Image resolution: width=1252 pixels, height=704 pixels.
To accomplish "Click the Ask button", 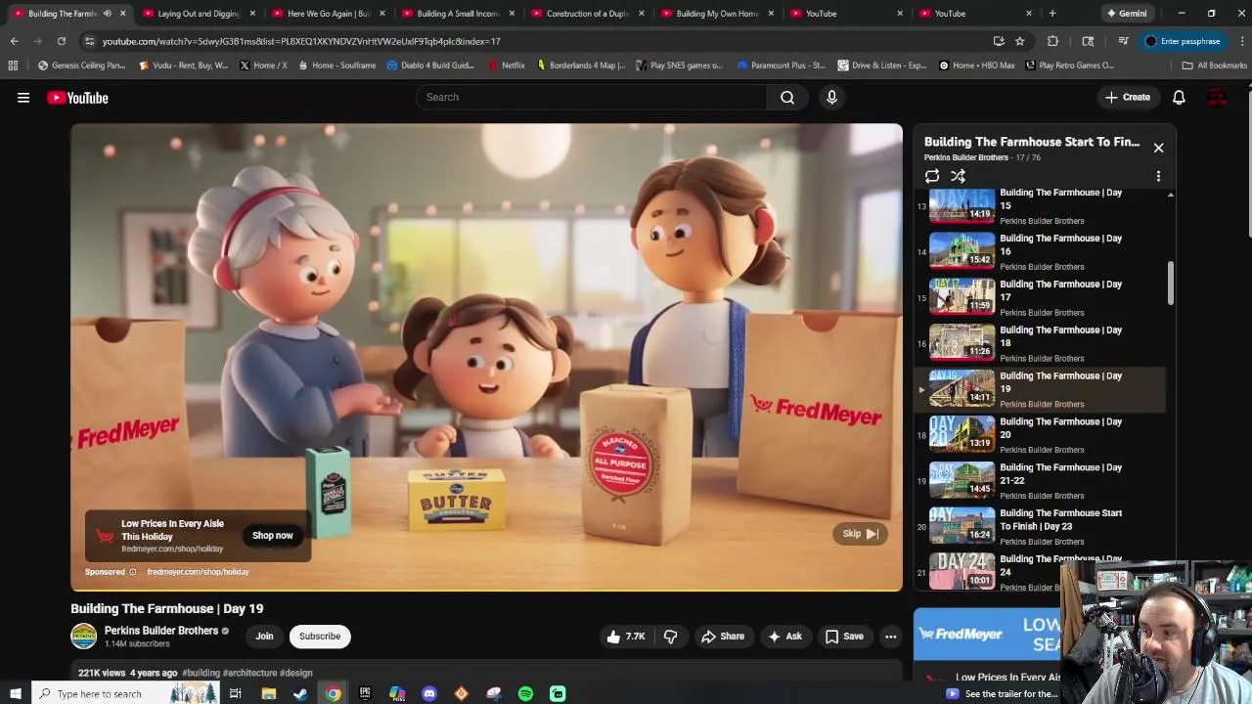I will tap(784, 637).
